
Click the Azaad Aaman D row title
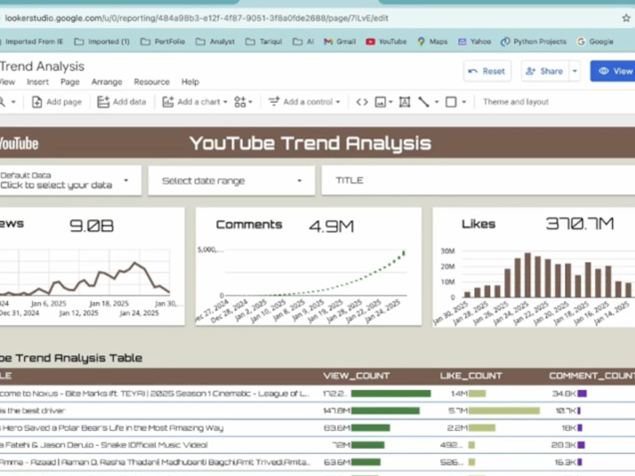pos(155,462)
